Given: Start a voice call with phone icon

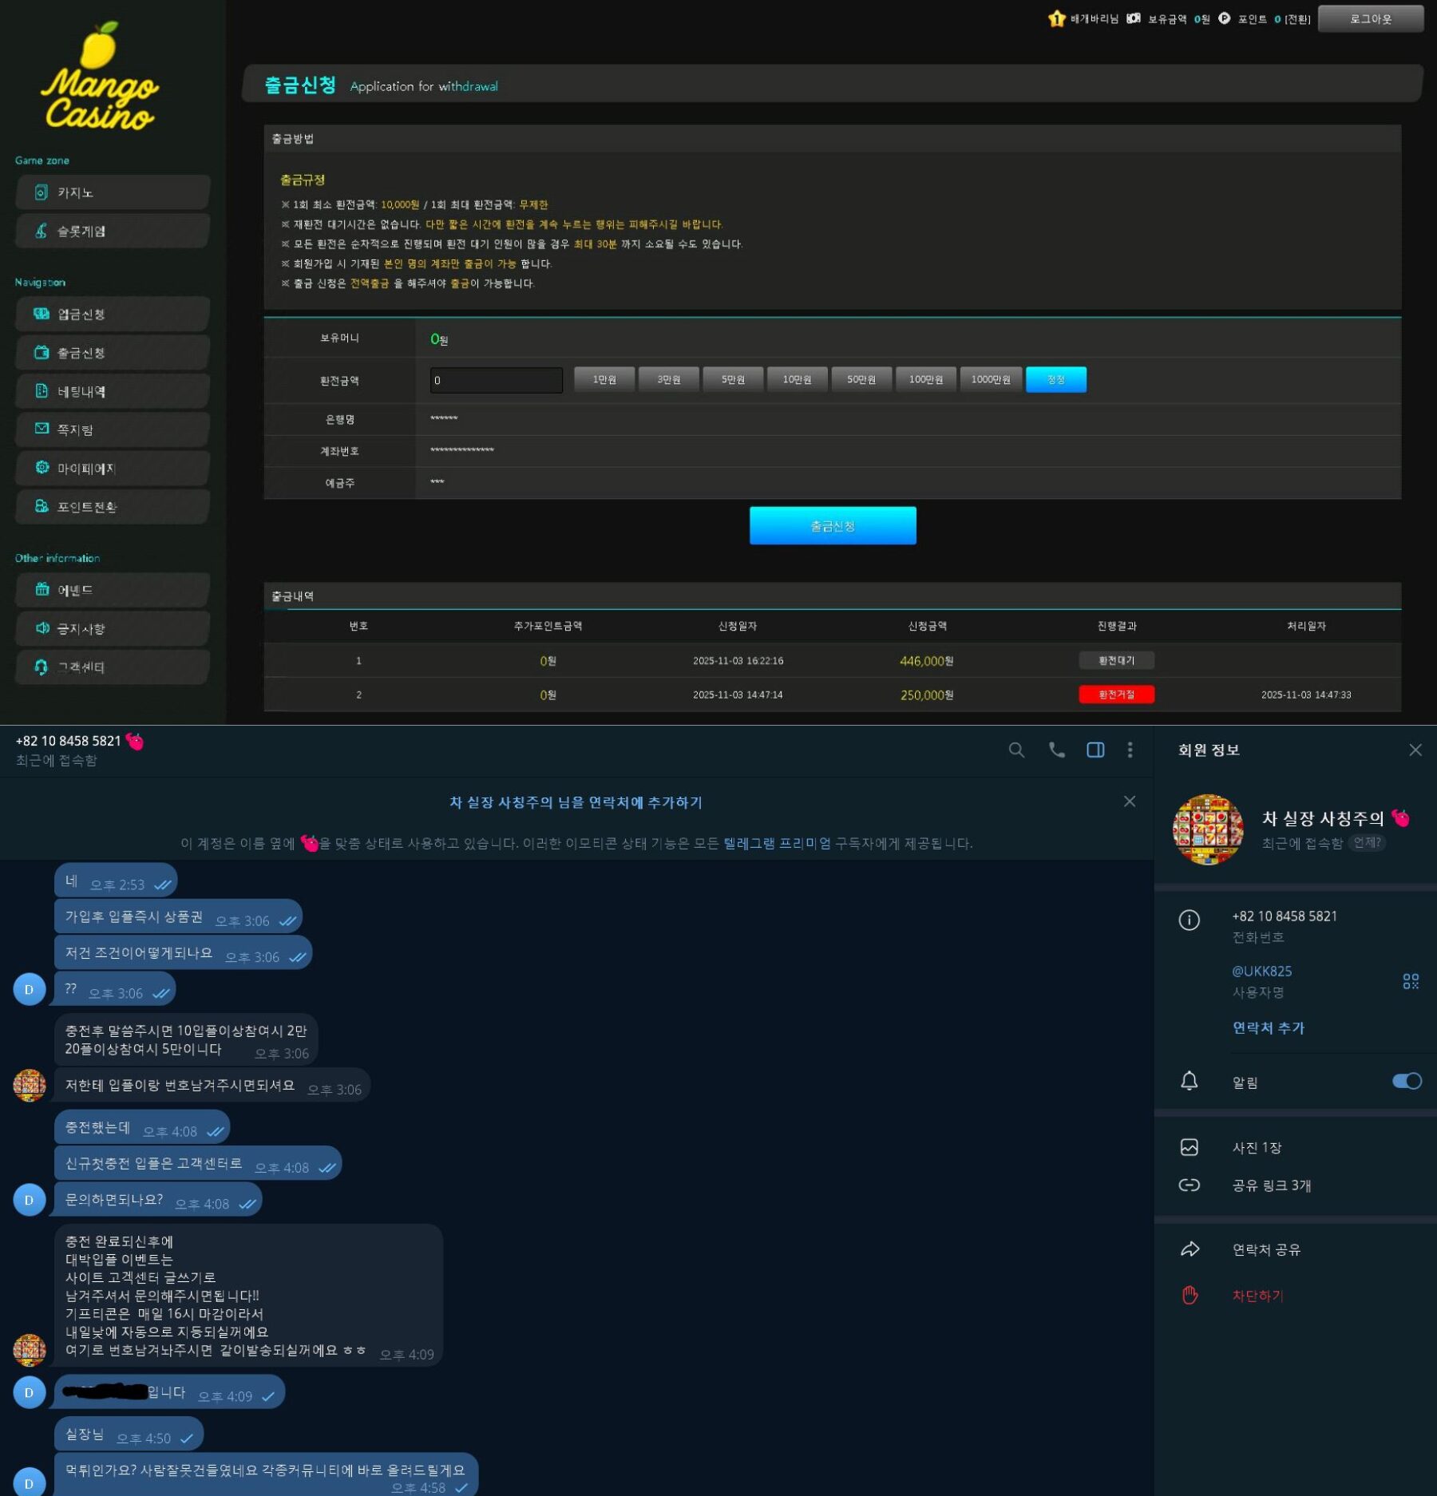Looking at the screenshot, I should pos(1056,750).
